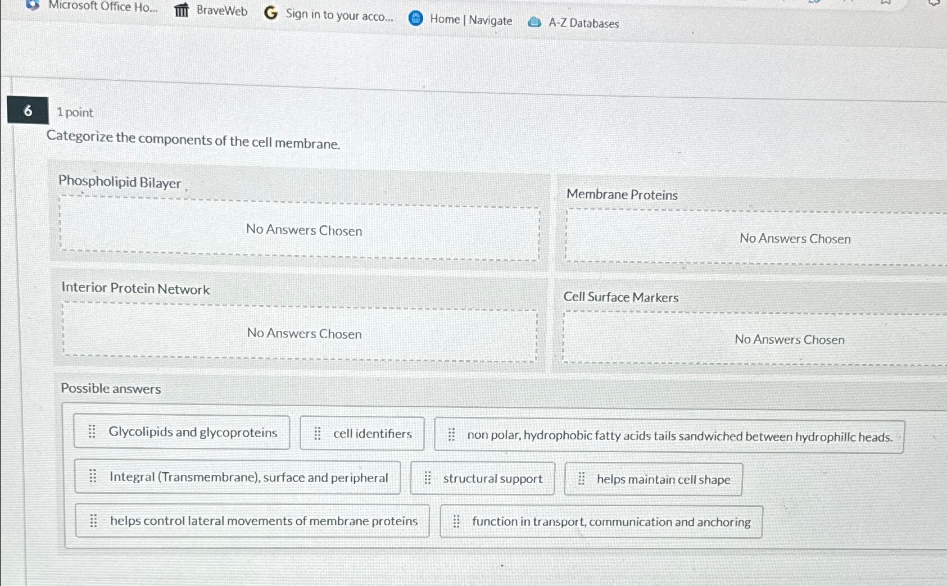Click the question number 6 badge
The width and height of the screenshot is (947, 586).
pyautogui.click(x=26, y=111)
